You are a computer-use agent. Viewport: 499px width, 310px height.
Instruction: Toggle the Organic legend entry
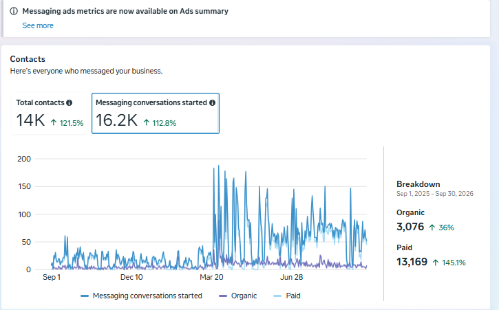click(237, 296)
